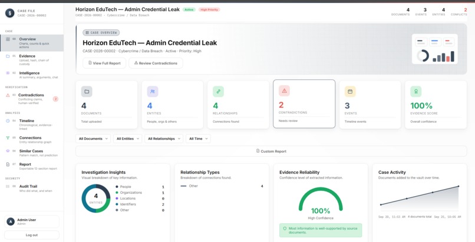Click the CASE-2026-00002 ID under Case File
The image size is (475, 242).
32,15
